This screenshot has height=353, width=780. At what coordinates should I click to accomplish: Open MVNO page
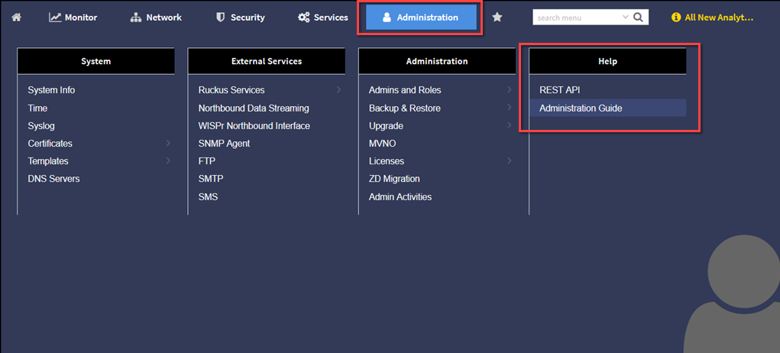[383, 143]
